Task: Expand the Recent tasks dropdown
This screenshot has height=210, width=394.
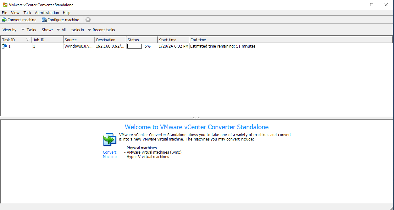Action: [x=101, y=30]
